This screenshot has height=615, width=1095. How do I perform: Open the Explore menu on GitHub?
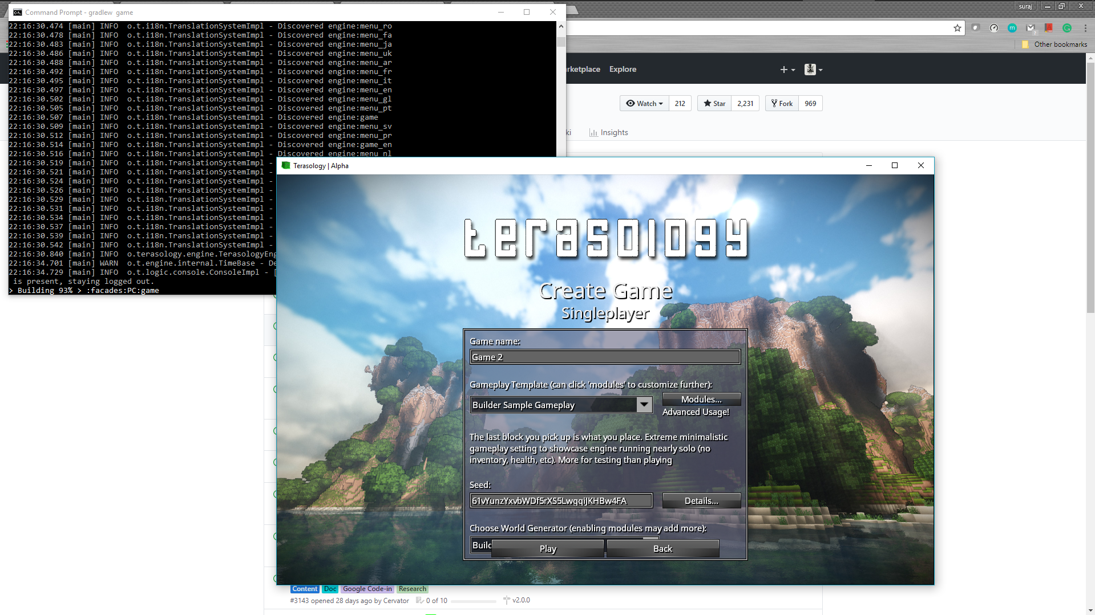coord(622,69)
